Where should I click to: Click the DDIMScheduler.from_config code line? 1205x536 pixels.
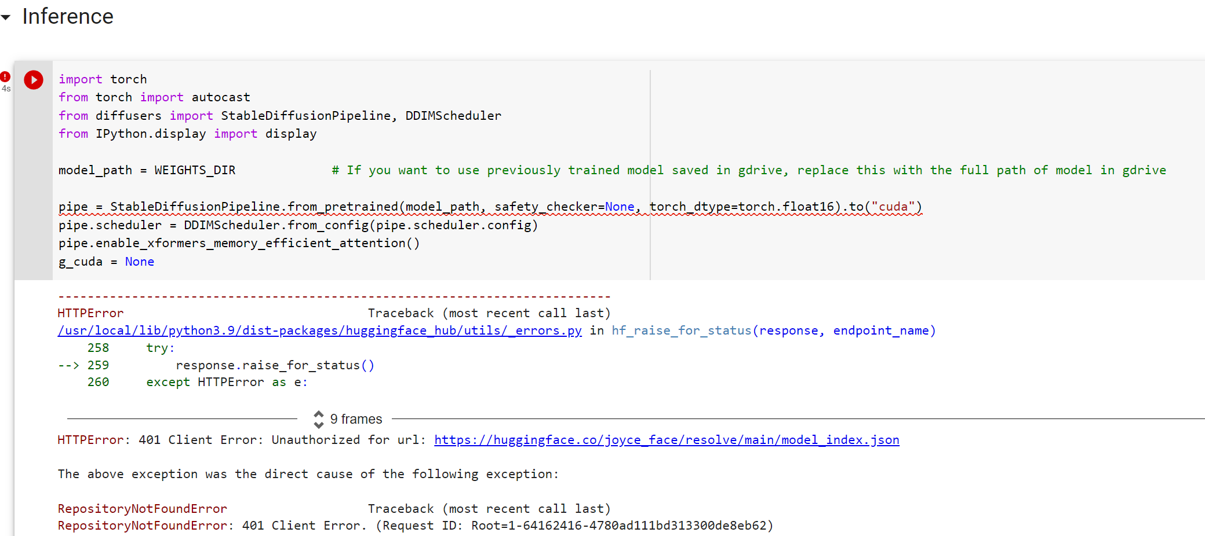click(298, 225)
